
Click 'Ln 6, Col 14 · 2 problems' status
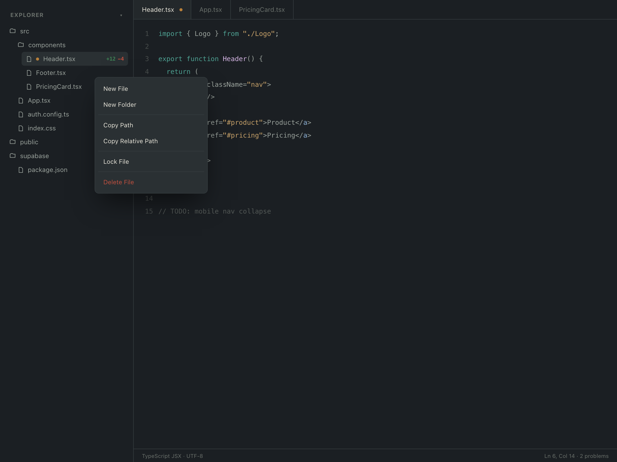(576, 456)
